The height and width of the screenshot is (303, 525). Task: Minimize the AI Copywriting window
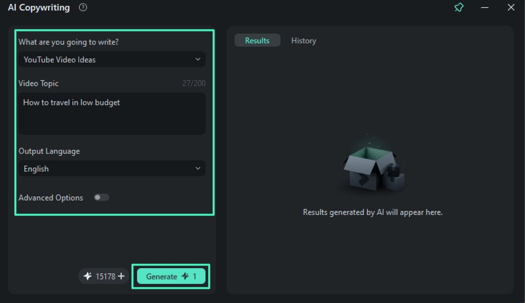click(485, 7)
